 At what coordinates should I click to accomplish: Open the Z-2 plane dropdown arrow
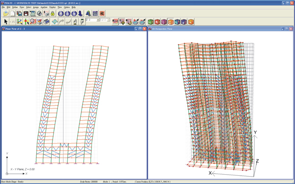point(98,20)
